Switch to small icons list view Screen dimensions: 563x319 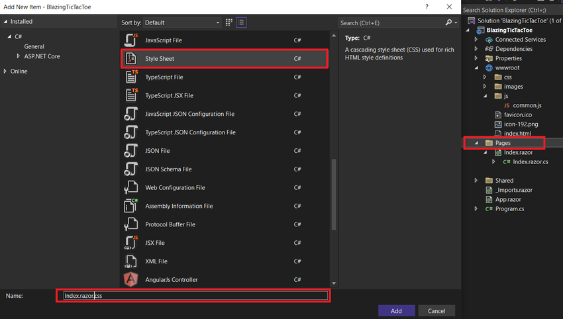pos(241,23)
